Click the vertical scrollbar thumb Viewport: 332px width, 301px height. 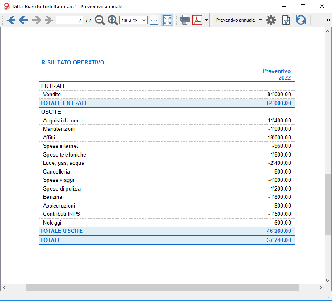coord(327,205)
